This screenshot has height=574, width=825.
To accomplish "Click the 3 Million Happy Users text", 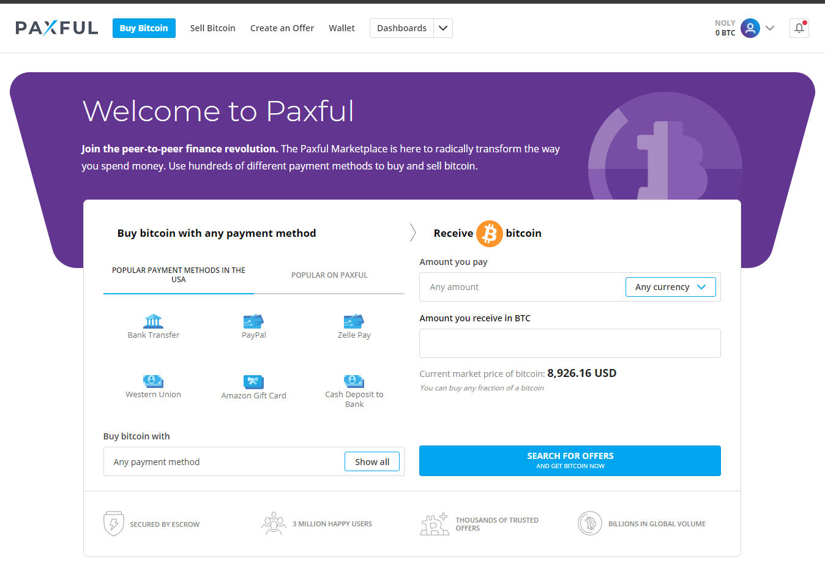I will [x=332, y=524].
